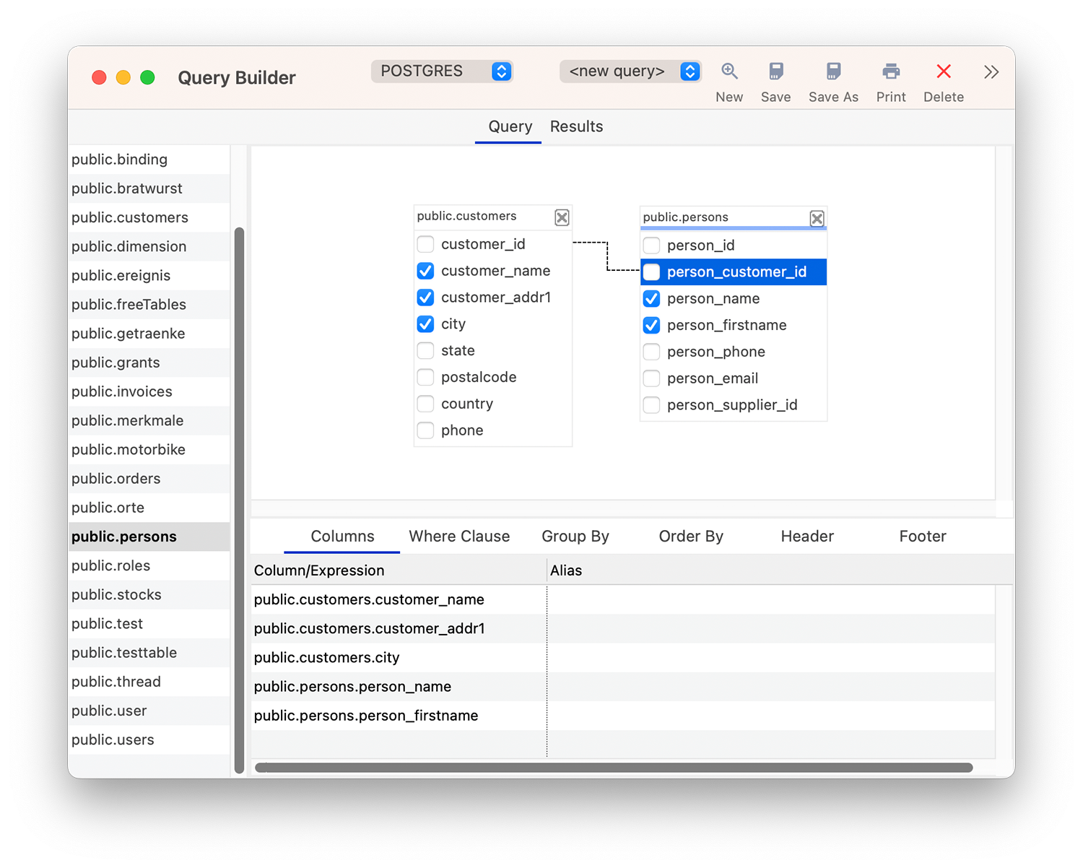Close the public.persons table box

pos(817,218)
